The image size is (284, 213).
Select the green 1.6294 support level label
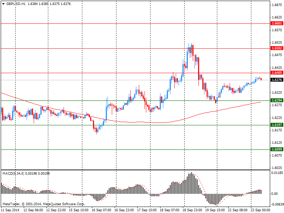click(x=277, y=100)
